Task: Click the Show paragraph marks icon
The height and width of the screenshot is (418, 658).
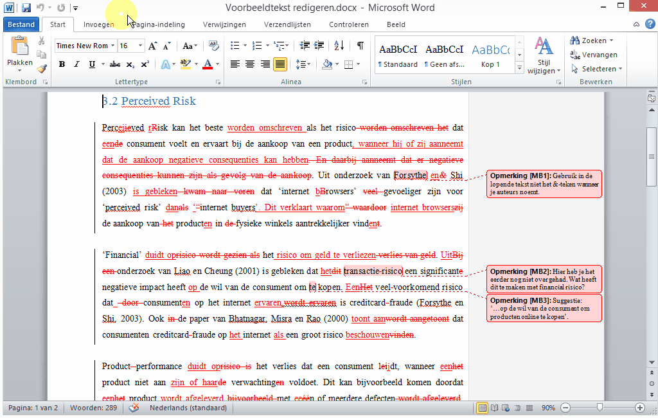Action: coord(360,46)
